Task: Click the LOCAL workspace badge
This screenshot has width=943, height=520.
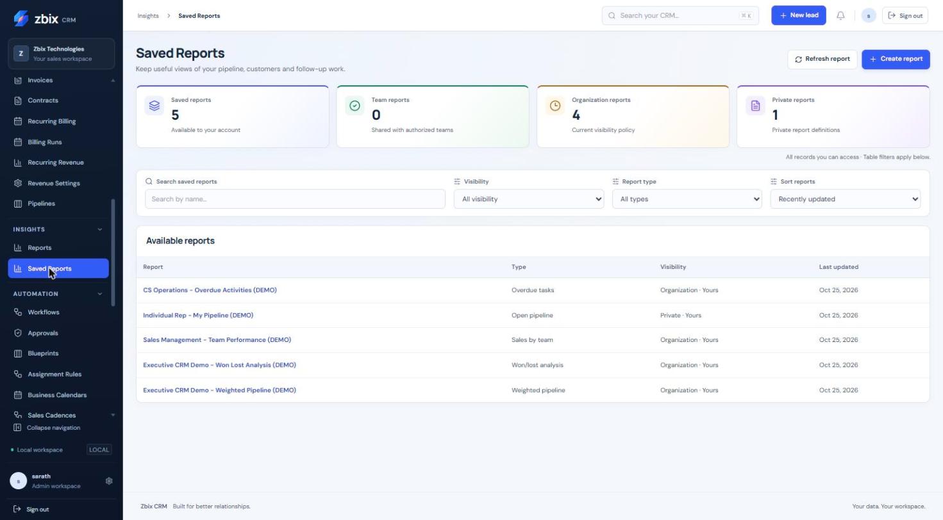Action: (99, 450)
